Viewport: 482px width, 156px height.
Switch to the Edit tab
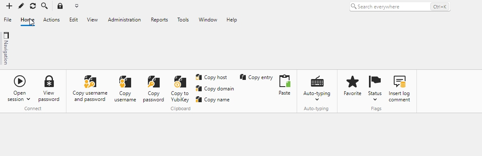(x=74, y=20)
